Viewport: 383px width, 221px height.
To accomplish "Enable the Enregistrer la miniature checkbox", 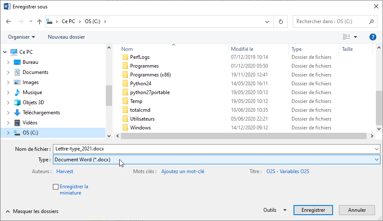I will [56, 187].
